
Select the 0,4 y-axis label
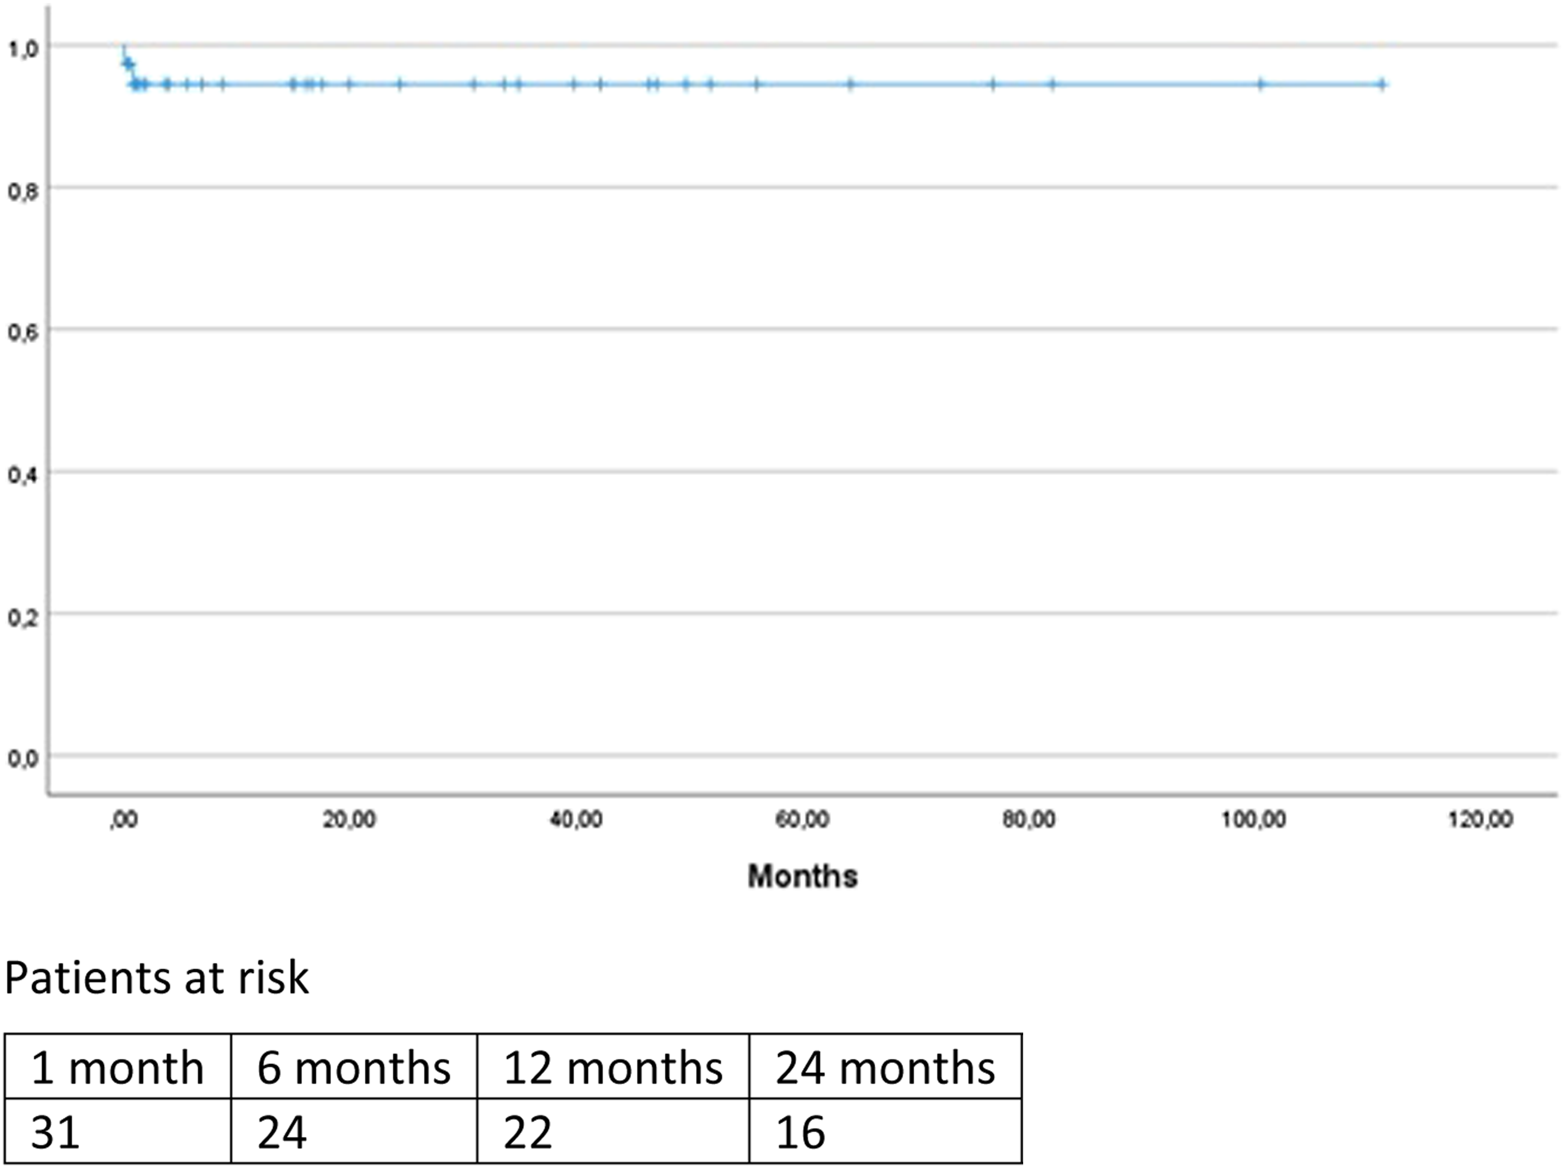coord(23,475)
